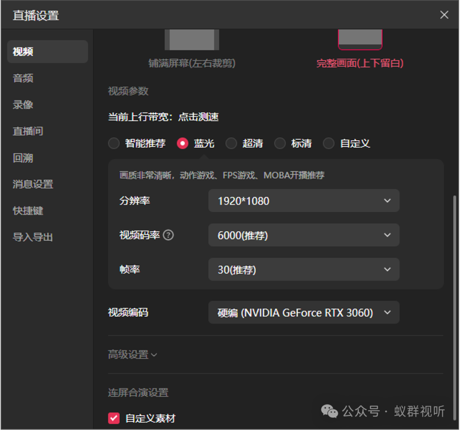460x430 pixels.
Task: 打开快捷键设置页
Action: [x=28, y=211]
